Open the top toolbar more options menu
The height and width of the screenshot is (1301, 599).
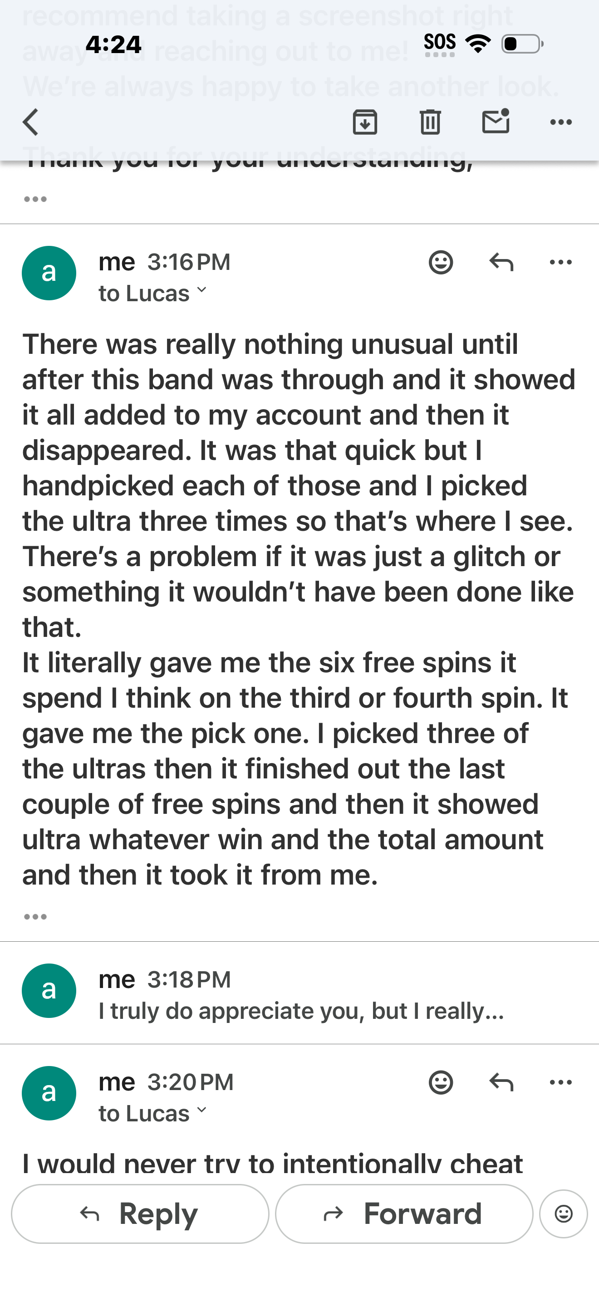(560, 122)
